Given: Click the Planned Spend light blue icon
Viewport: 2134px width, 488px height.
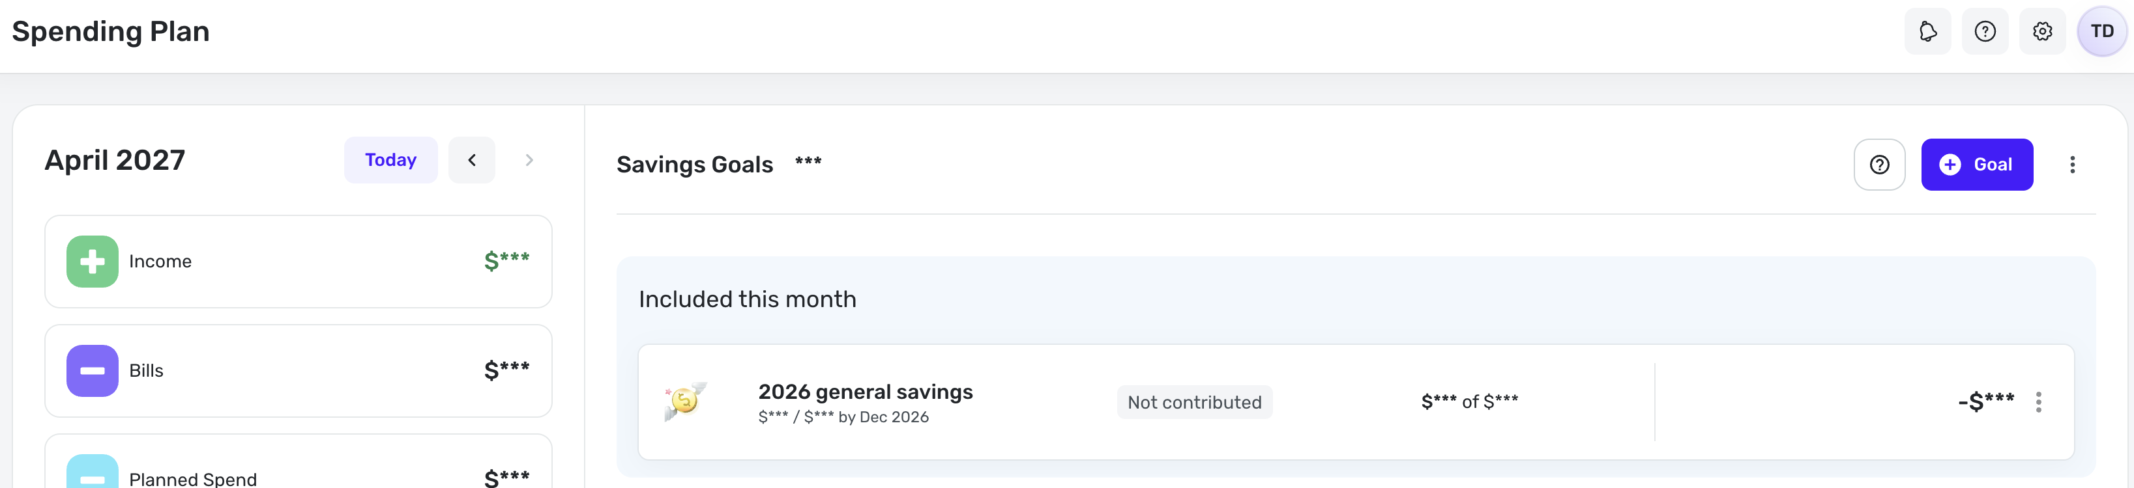Looking at the screenshot, I should tap(92, 473).
